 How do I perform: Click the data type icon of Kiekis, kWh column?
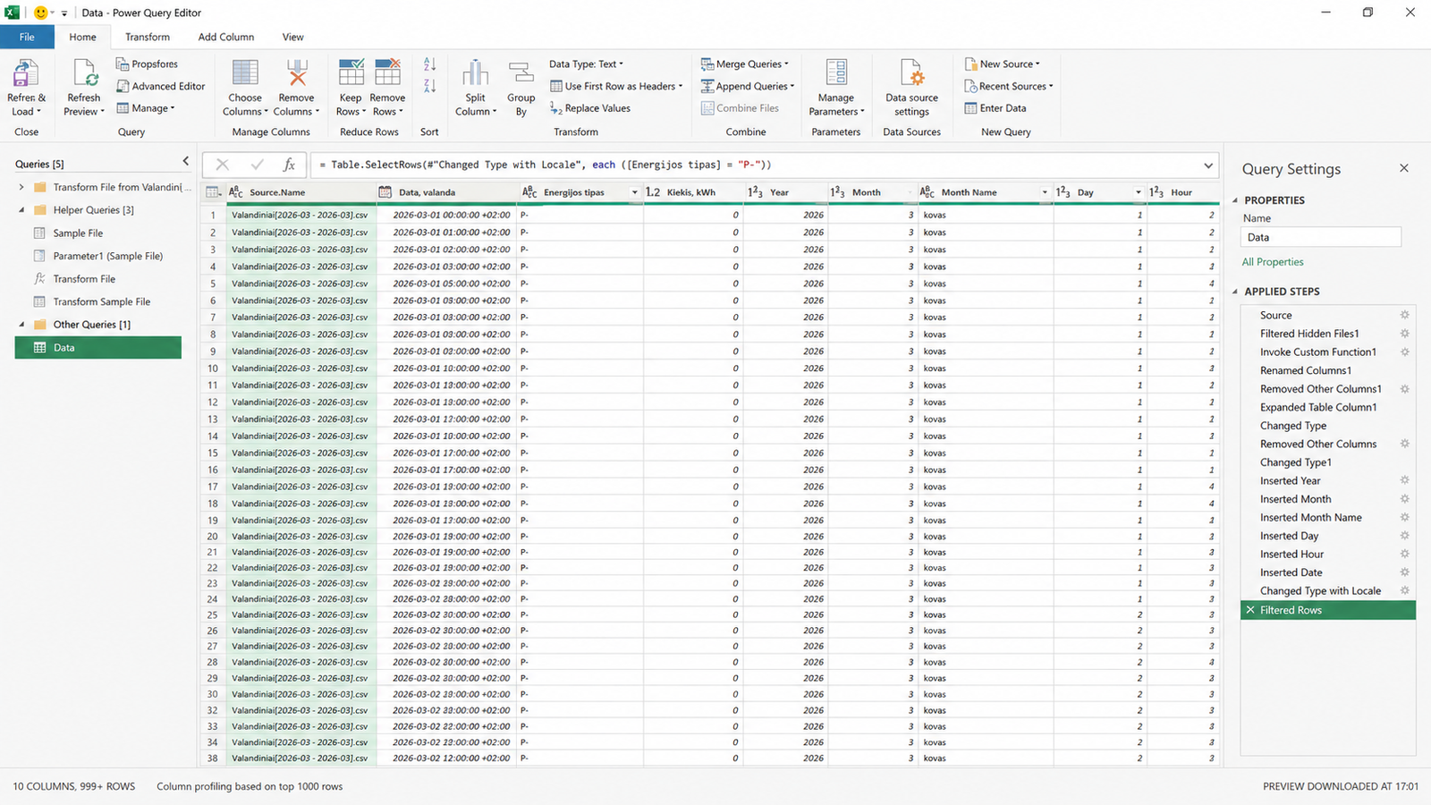653,192
